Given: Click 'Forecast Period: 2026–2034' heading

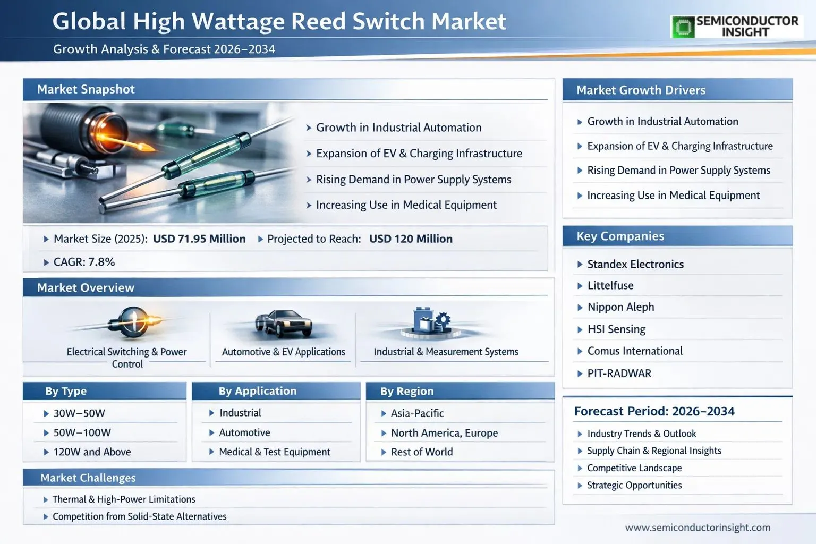Looking at the screenshot, I should tap(654, 411).
